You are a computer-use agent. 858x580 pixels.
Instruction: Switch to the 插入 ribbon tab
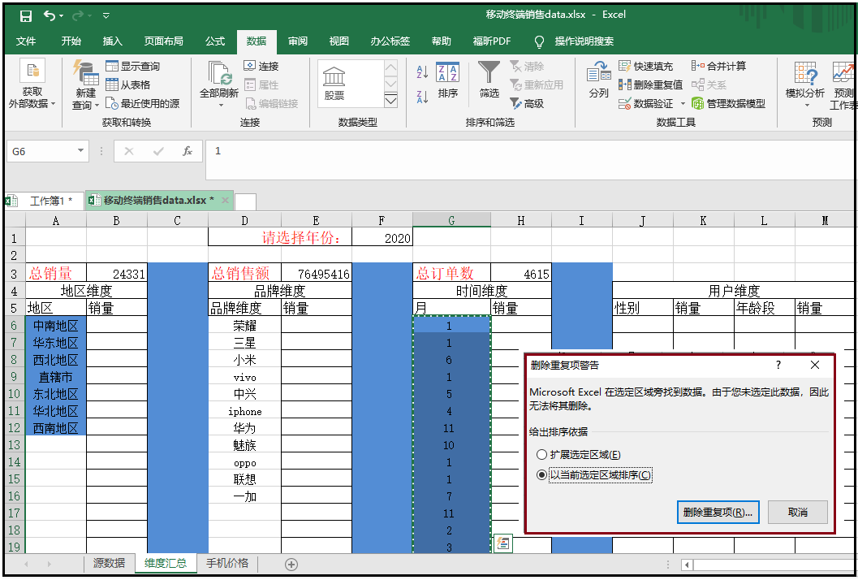(112, 41)
